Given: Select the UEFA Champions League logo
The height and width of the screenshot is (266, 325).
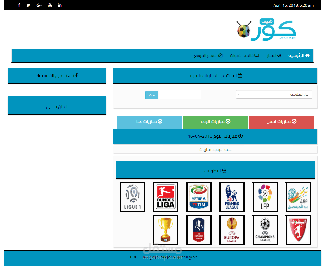Looking at the screenshot, I should coord(265,230).
